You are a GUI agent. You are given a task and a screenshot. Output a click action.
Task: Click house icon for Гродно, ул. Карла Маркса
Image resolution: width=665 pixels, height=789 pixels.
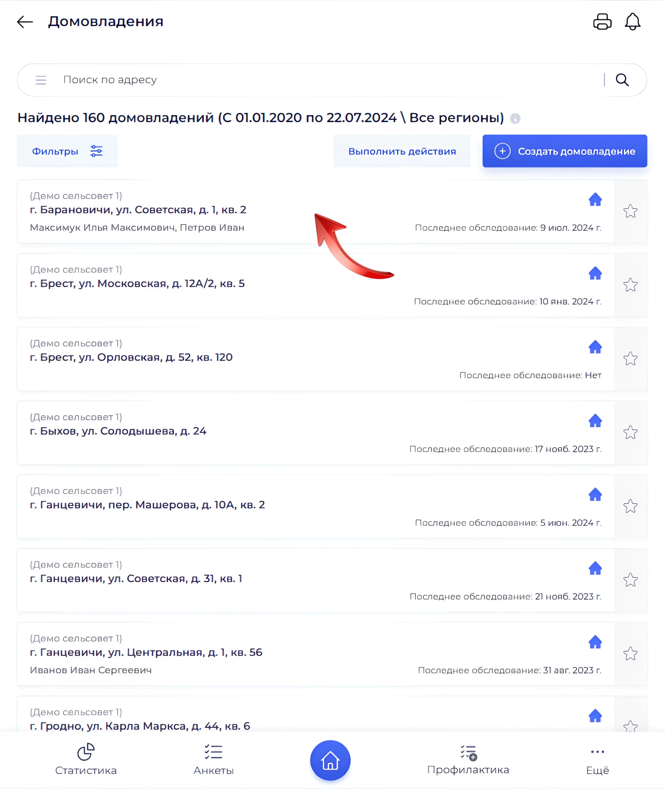(595, 715)
